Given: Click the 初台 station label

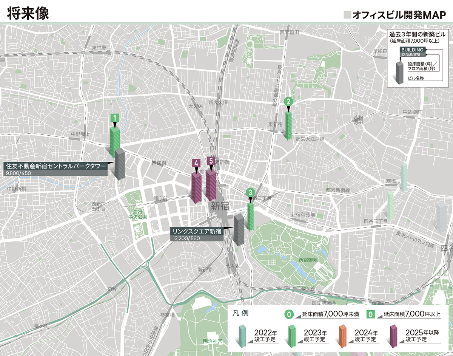Looking at the screenshot, I should [112, 289].
